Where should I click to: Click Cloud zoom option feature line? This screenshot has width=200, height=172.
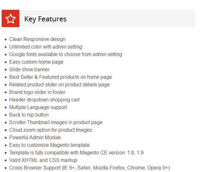(51, 130)
